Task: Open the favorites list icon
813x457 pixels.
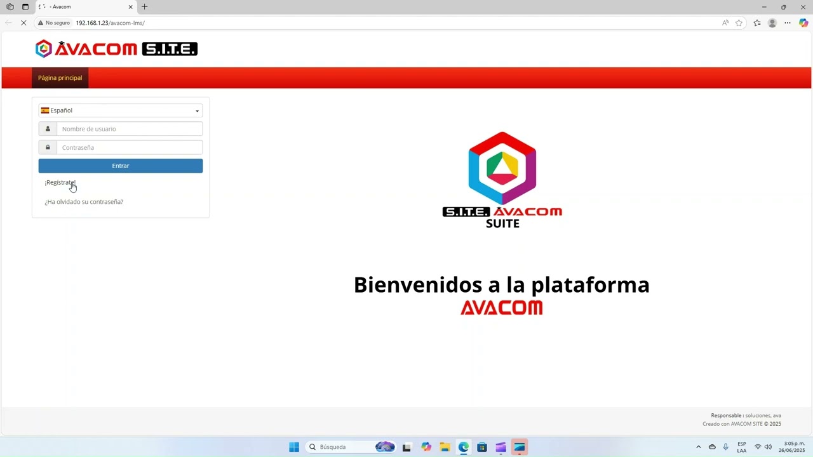Action: (x=757, y=23)
